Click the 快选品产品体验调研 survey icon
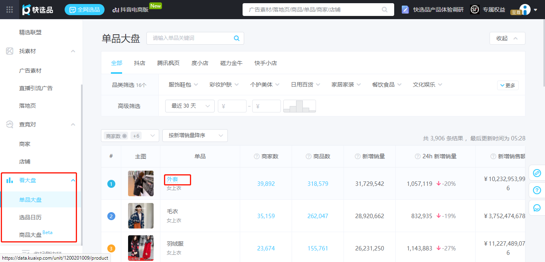The width and height of the screenshot is (545, 262). 405,10
